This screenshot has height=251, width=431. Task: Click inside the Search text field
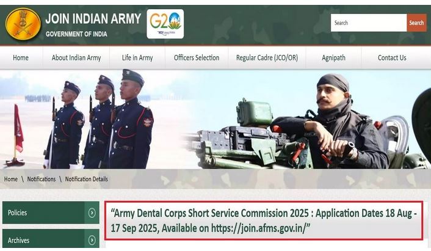(x=368, y=23)
